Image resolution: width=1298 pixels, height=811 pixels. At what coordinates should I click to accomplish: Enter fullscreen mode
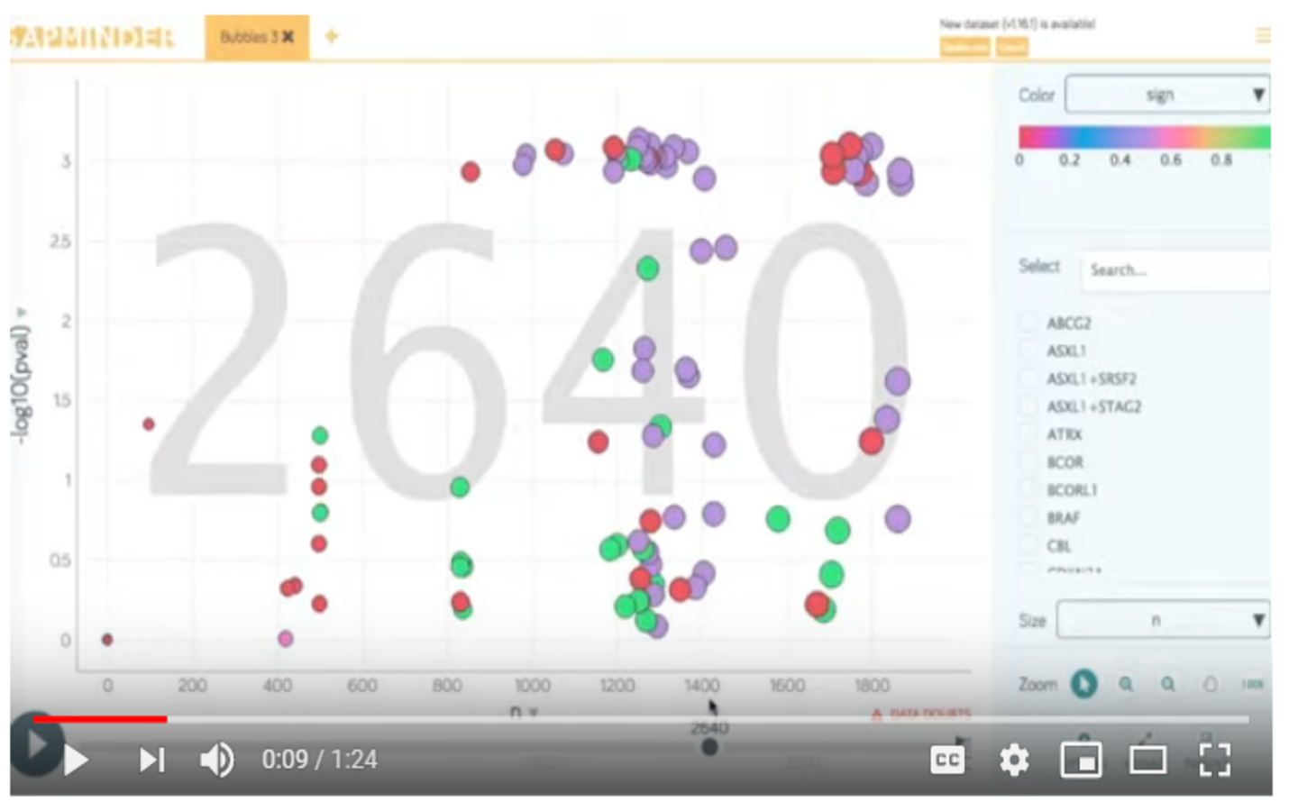tap(1214, 761)
